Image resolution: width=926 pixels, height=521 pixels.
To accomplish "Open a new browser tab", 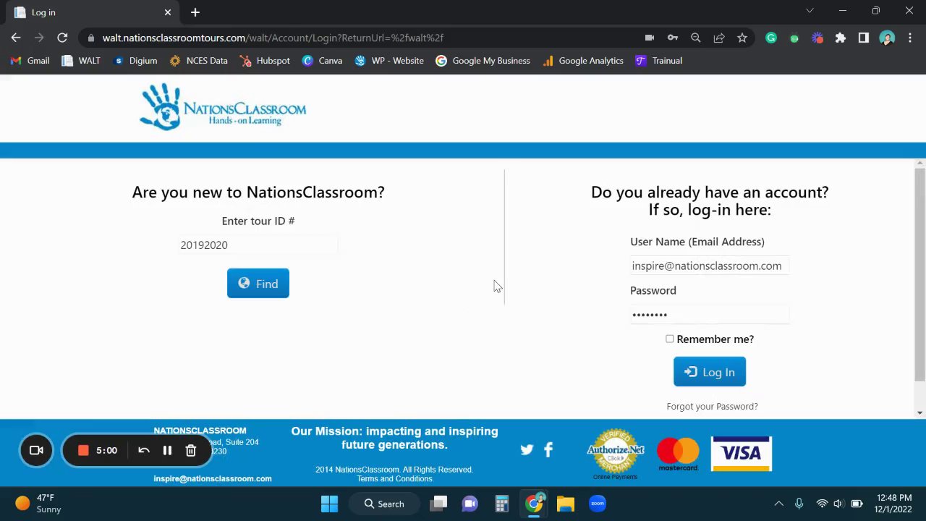I will 195,12.
